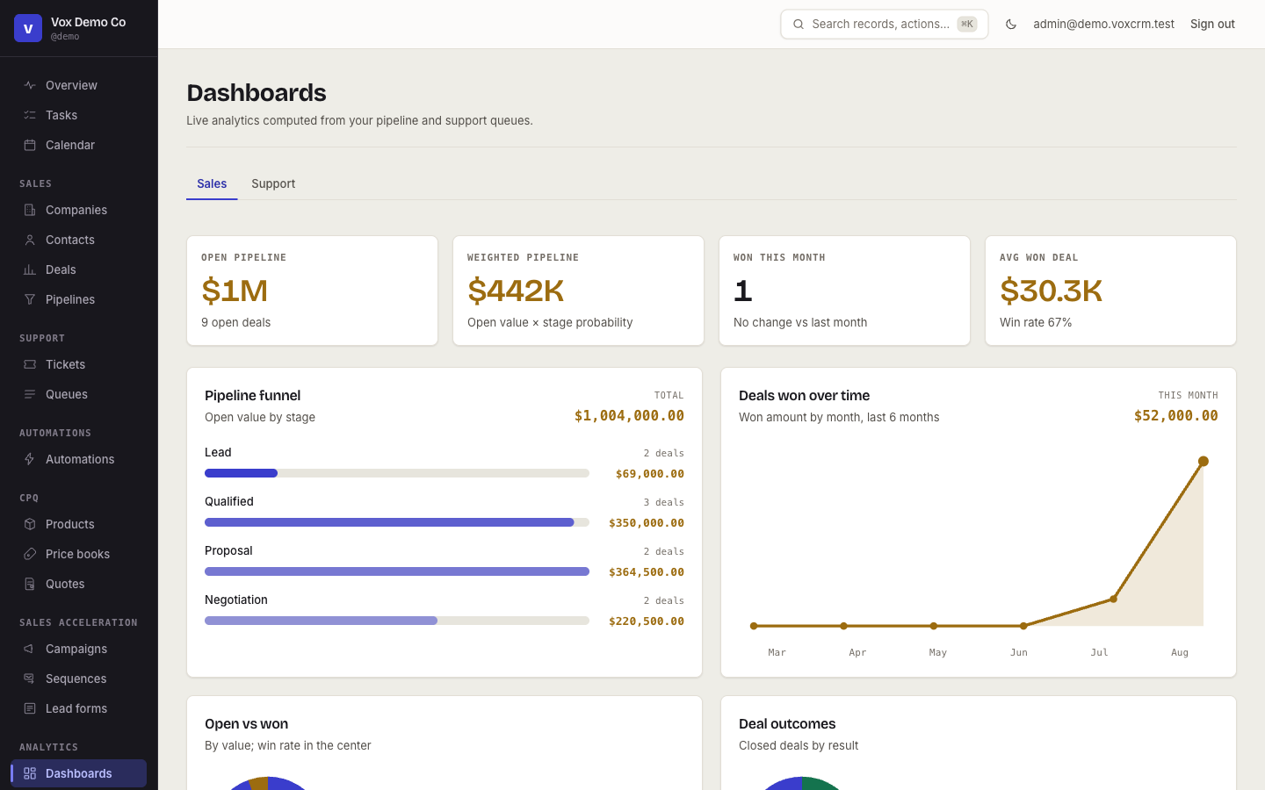The image size is (1265, 790).
Task: Click the Open vs won heading
Action: (x=246, y=724)
